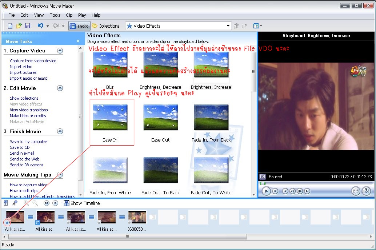Collapse the Finish Movie section
Viewport: 376px width, 250px height.
click(x=60, y=131)
